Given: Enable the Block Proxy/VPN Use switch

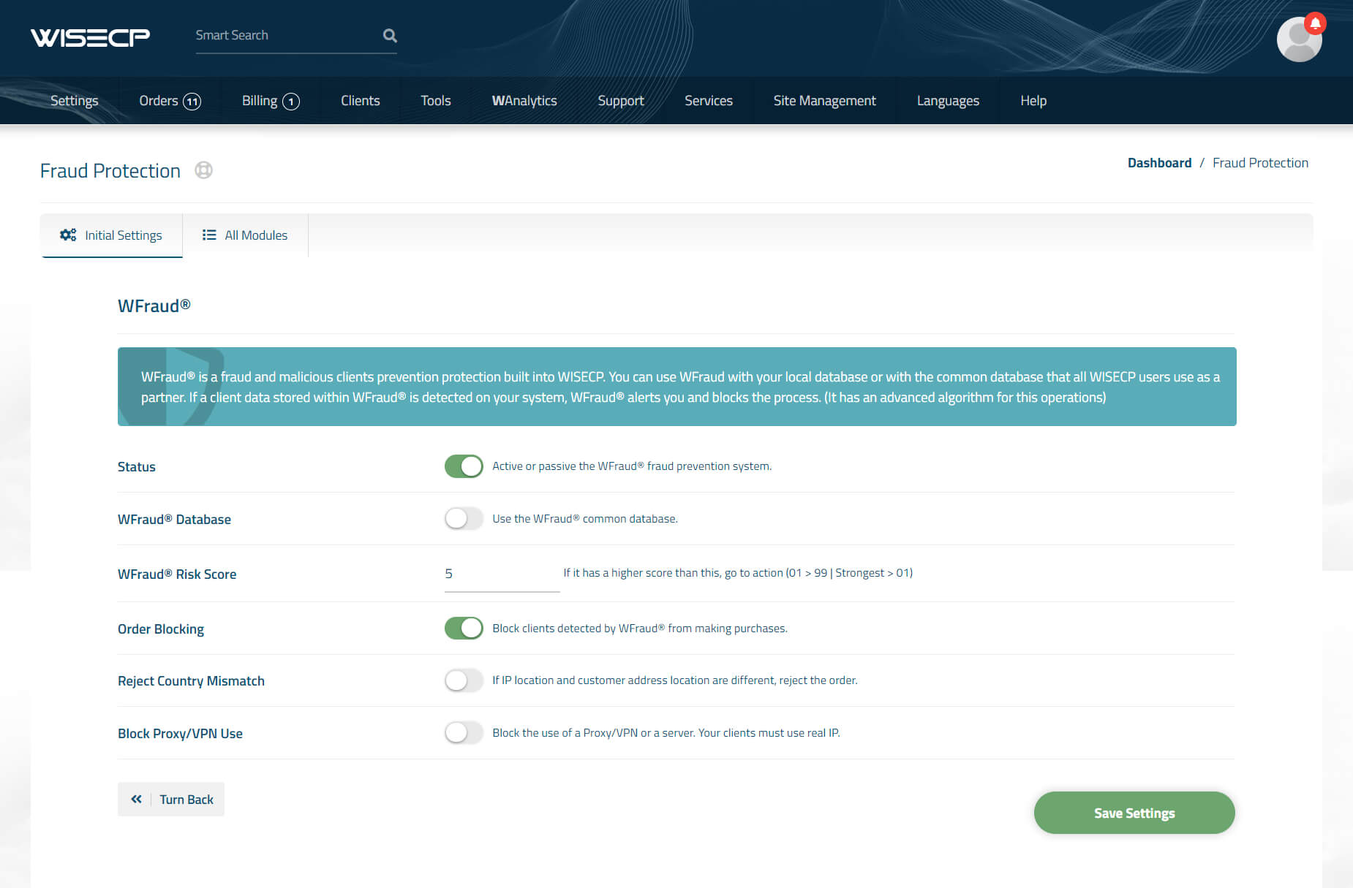Looking at the screenshot, I should (464, 733).
